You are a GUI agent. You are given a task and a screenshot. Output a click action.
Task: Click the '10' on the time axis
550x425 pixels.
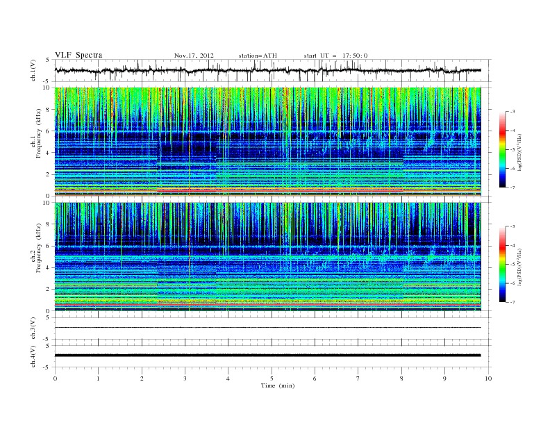pos(488,378)
